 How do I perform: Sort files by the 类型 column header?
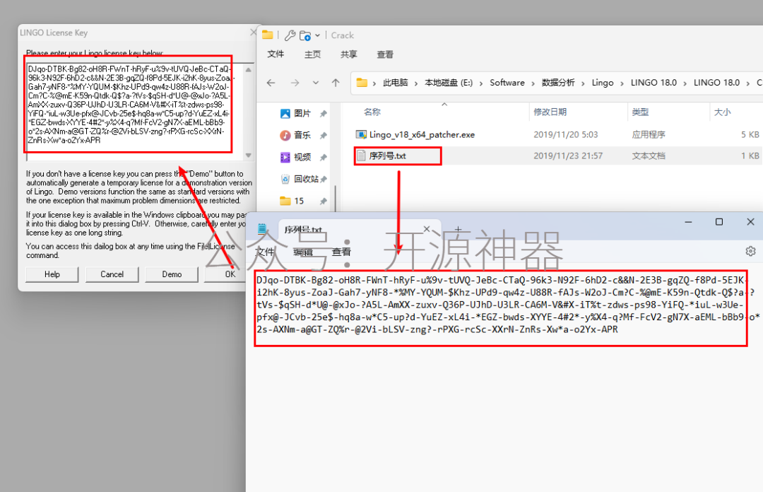click(640, 112)
